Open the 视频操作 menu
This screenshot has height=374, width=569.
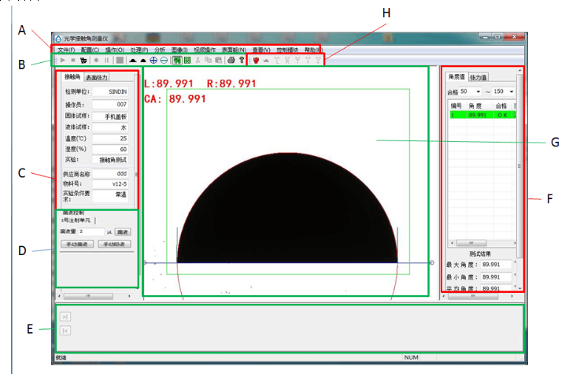[205, 50]
